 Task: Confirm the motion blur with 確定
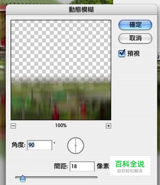click(x=135, y=25)
